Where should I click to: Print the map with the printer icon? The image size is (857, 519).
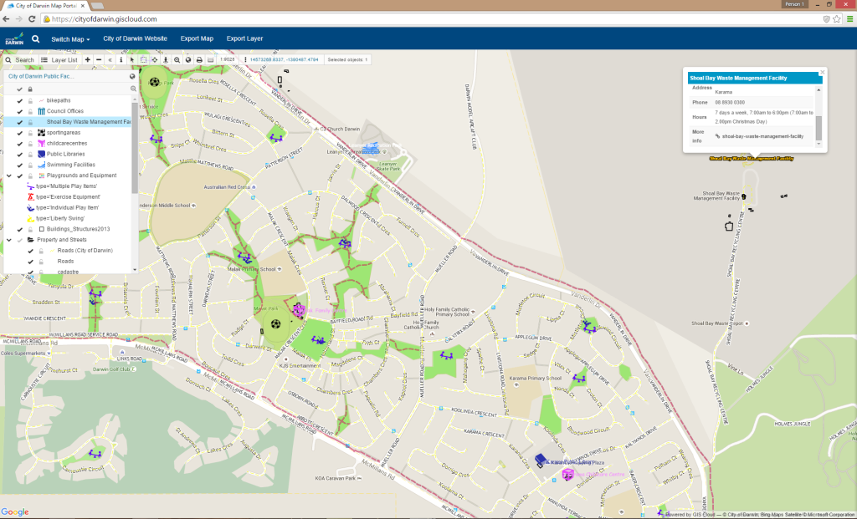click(199, 59)
